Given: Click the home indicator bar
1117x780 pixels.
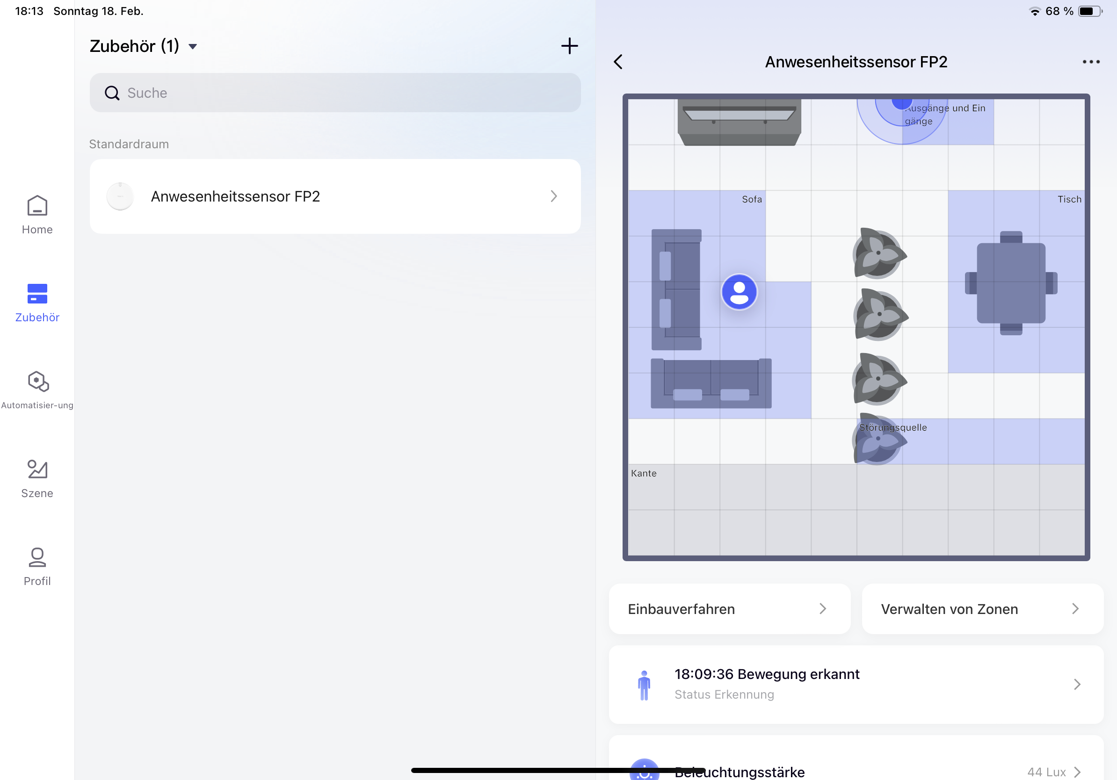Looking at the screenshot, I should pyautogui.click(x=558, y=770).
